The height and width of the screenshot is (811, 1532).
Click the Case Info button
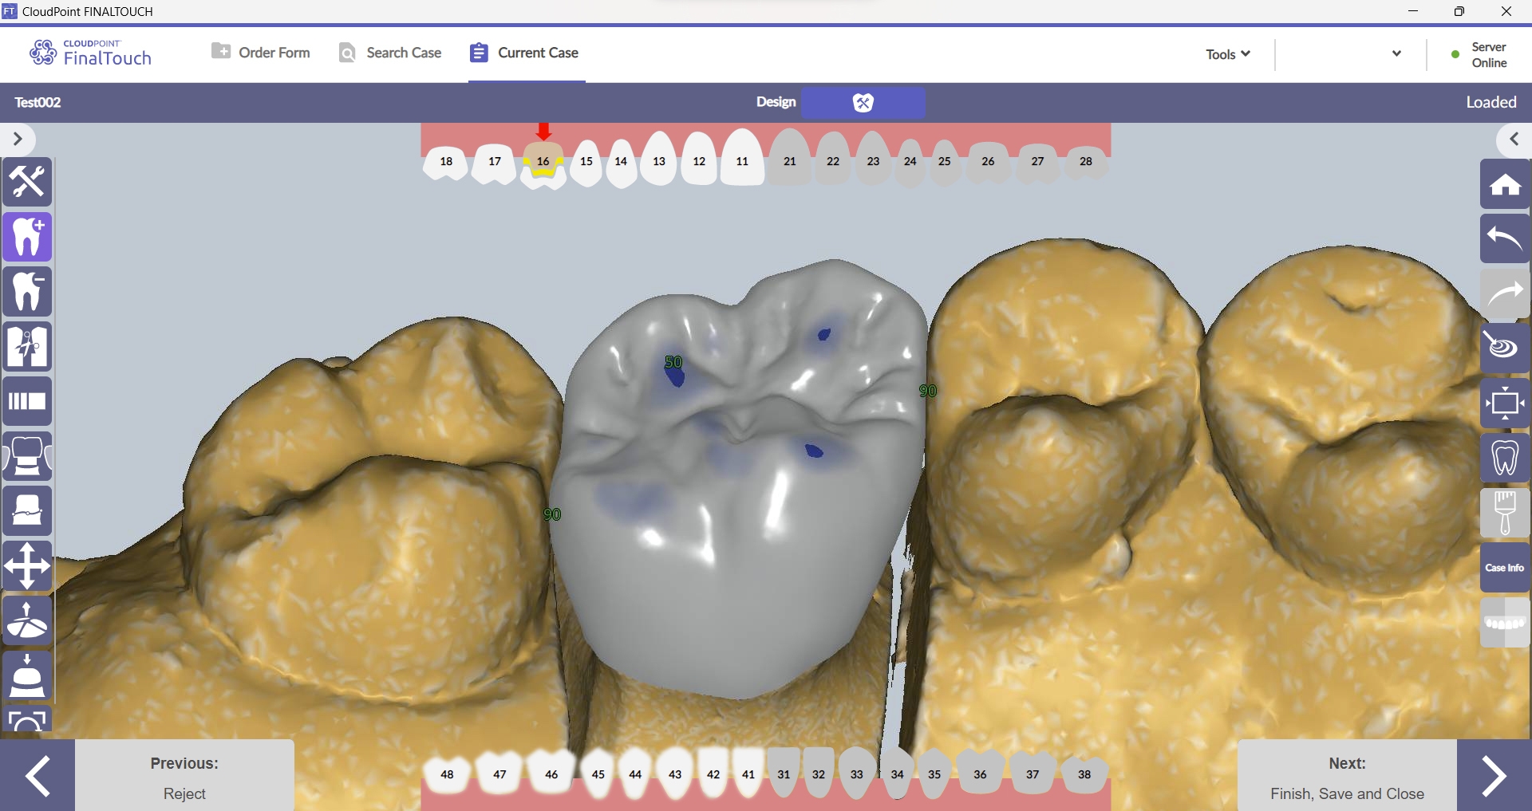(1505, 568)
